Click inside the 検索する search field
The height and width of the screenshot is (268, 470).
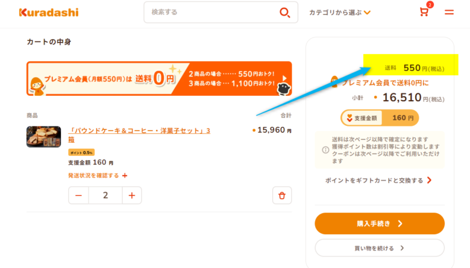pos(211,12)
